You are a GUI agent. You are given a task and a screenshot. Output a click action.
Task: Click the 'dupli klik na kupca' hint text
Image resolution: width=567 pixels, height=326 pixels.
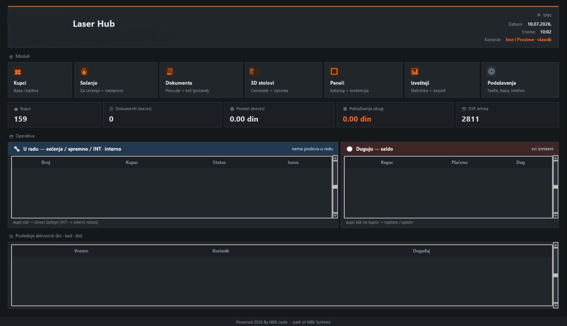(379, 222)
